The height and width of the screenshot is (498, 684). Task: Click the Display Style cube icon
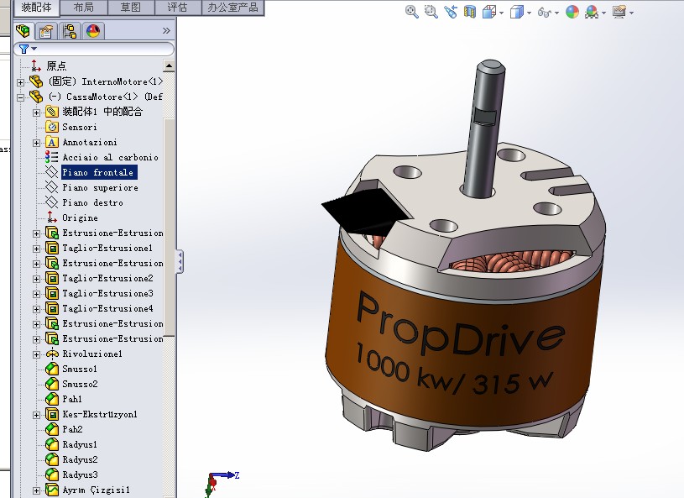[x=516, y=12]
